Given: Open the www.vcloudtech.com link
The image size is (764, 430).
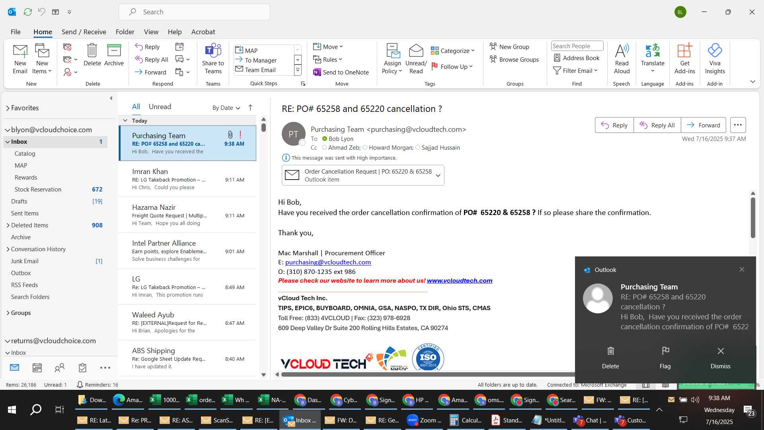Looking at the screenshot, I should pos(460,281).
